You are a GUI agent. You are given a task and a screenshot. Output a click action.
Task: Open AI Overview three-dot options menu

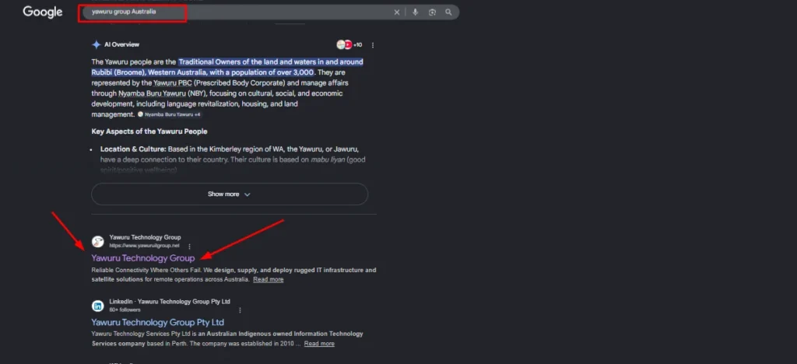[x=373, y=45]
